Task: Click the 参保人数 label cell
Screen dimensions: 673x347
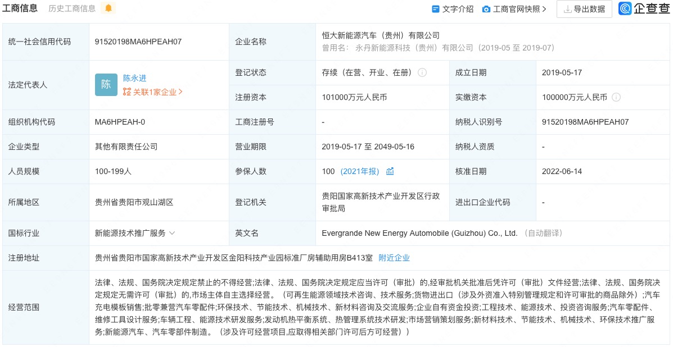Action: [273, 171]
